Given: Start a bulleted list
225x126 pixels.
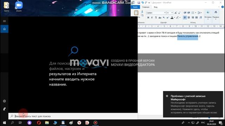Looking at the screenshot, I should [193, 13].
